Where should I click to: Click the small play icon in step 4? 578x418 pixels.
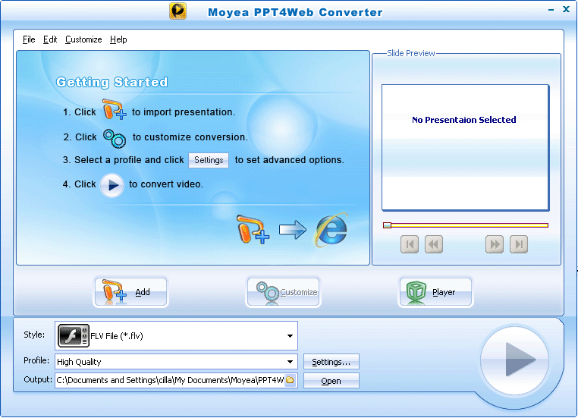tap(112, 185)
